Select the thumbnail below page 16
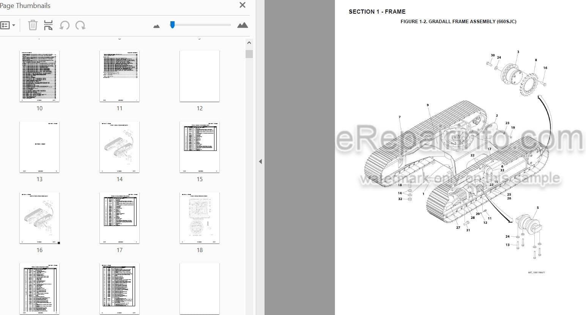The height and width of the screenshot is (315, 586). point(39,289)
